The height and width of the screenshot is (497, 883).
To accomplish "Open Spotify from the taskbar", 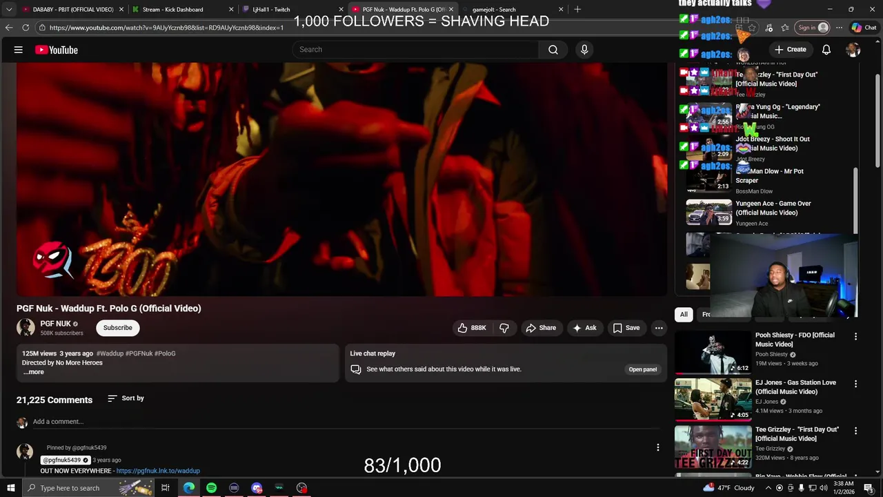I will click(x=211, y=488).
